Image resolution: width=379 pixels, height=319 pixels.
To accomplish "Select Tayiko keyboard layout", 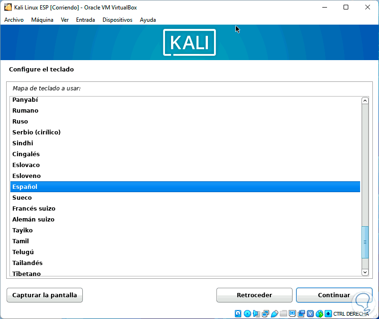I will click(185, 230).
